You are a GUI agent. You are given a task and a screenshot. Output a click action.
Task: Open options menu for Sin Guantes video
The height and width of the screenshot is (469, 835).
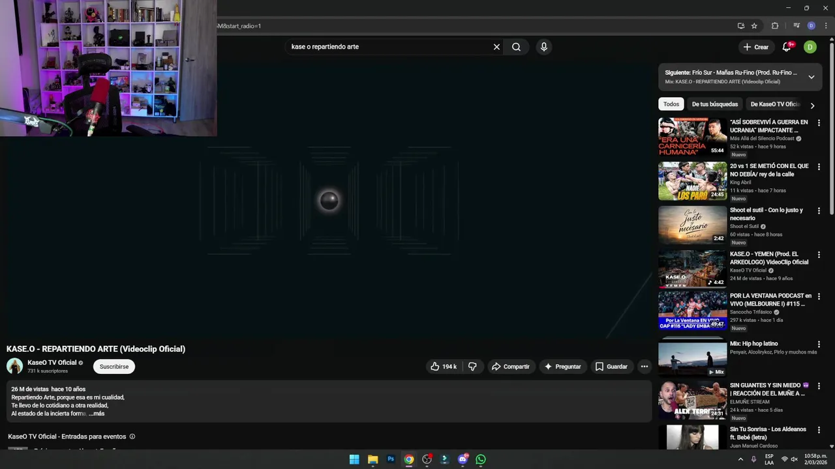pos(819,386)
